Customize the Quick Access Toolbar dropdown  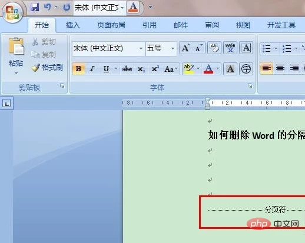(x=150, y=7)
